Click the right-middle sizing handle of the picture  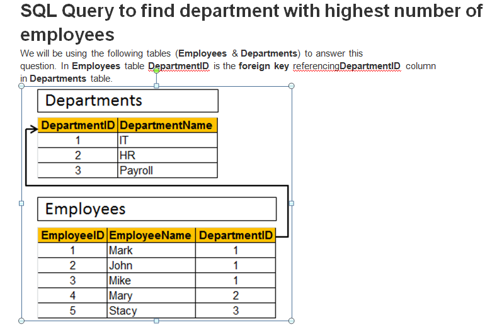292,204
